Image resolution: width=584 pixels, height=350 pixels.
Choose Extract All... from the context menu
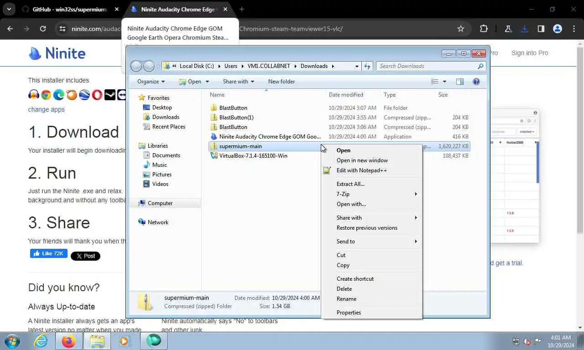point(372,184)
